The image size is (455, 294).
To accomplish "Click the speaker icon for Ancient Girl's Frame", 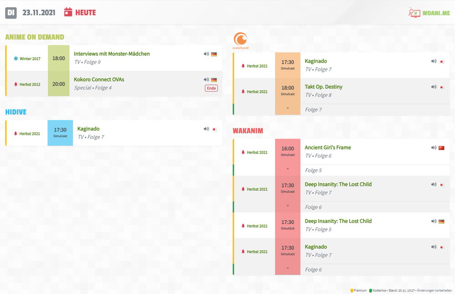I will click(x=434, y=147).
